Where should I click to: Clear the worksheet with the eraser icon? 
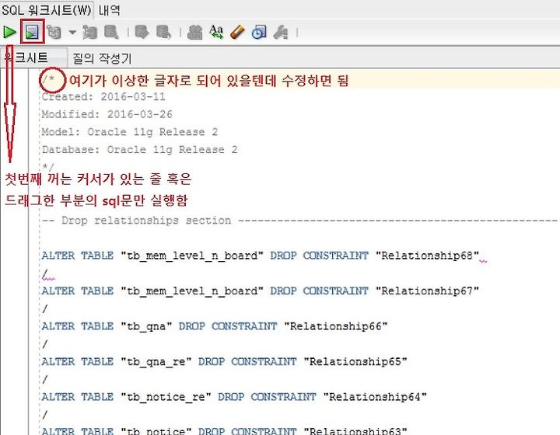237,32
